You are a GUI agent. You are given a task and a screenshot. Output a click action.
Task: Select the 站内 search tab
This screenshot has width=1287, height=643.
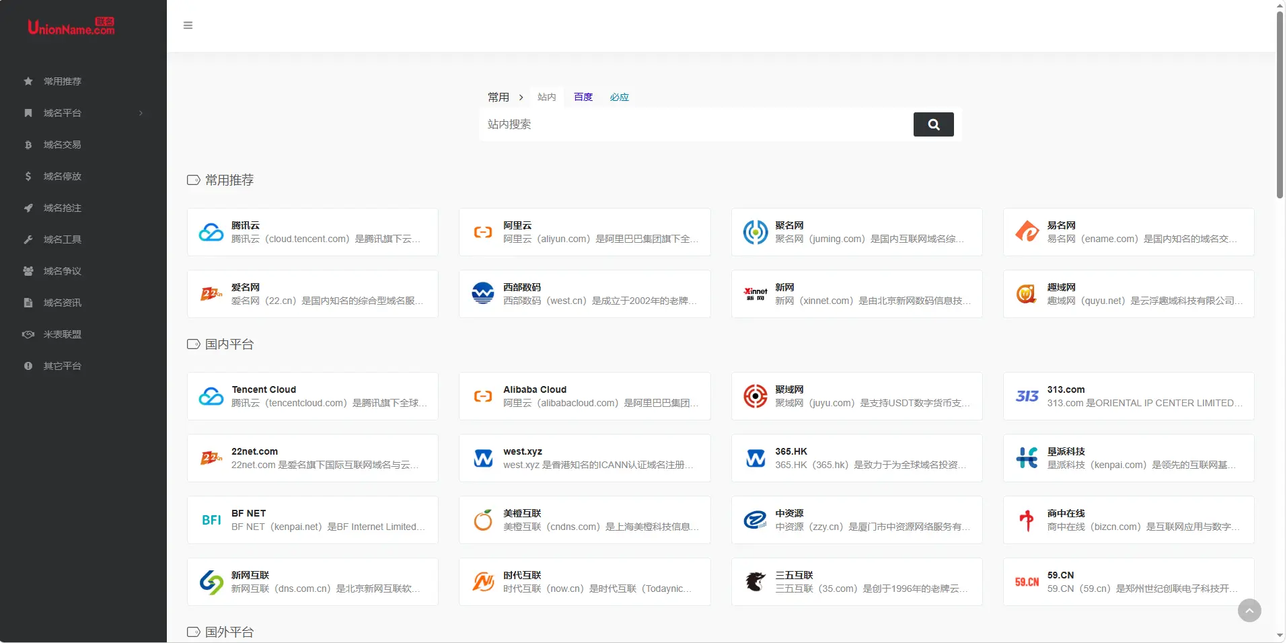546,98
